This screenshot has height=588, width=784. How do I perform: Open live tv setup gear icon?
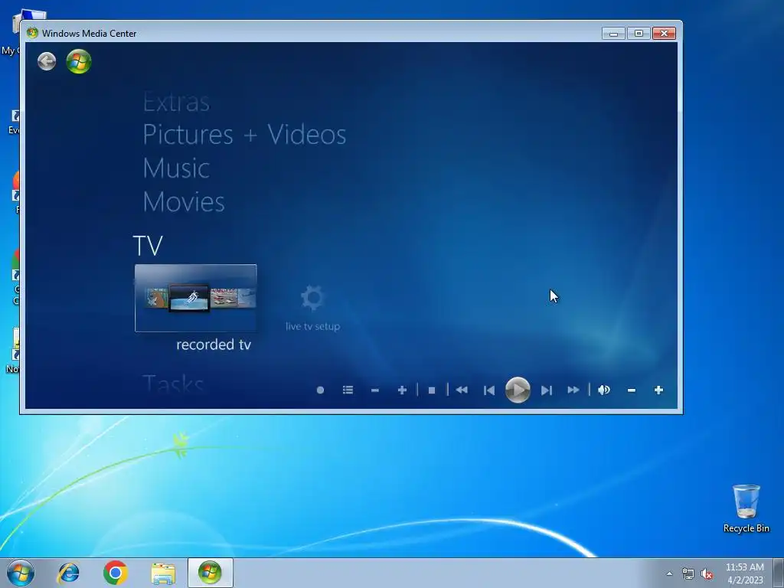[x=313, y=298]
